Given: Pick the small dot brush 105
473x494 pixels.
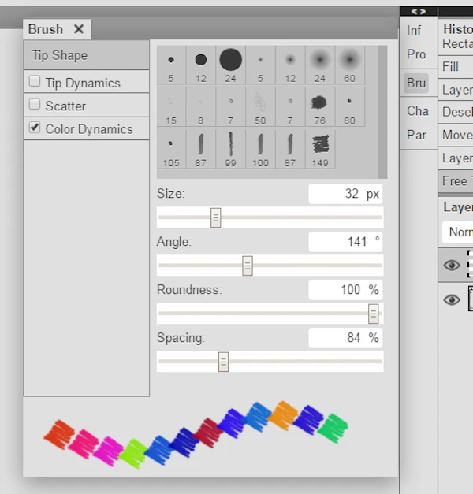Looking at the screenshot, I should click(171, 150).
